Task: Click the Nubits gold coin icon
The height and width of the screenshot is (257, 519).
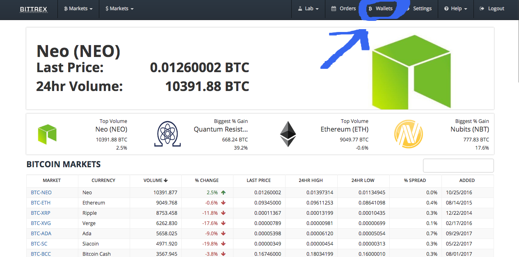Action: point(408,134)
